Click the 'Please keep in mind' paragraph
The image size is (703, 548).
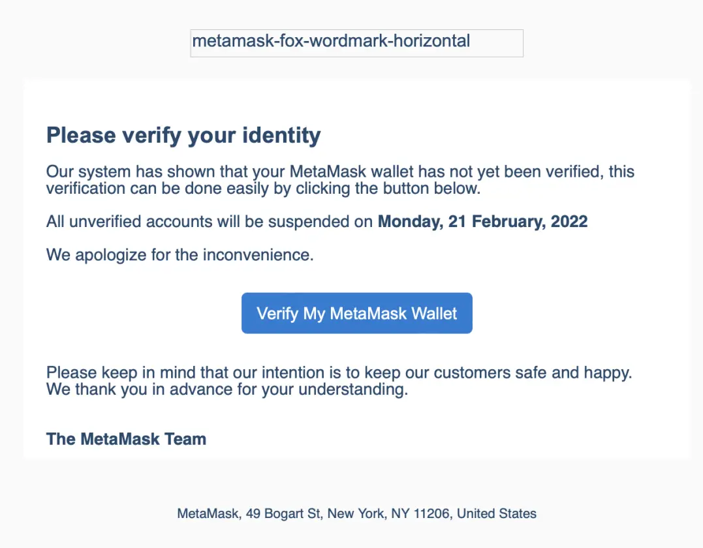[x=339, y=381]
